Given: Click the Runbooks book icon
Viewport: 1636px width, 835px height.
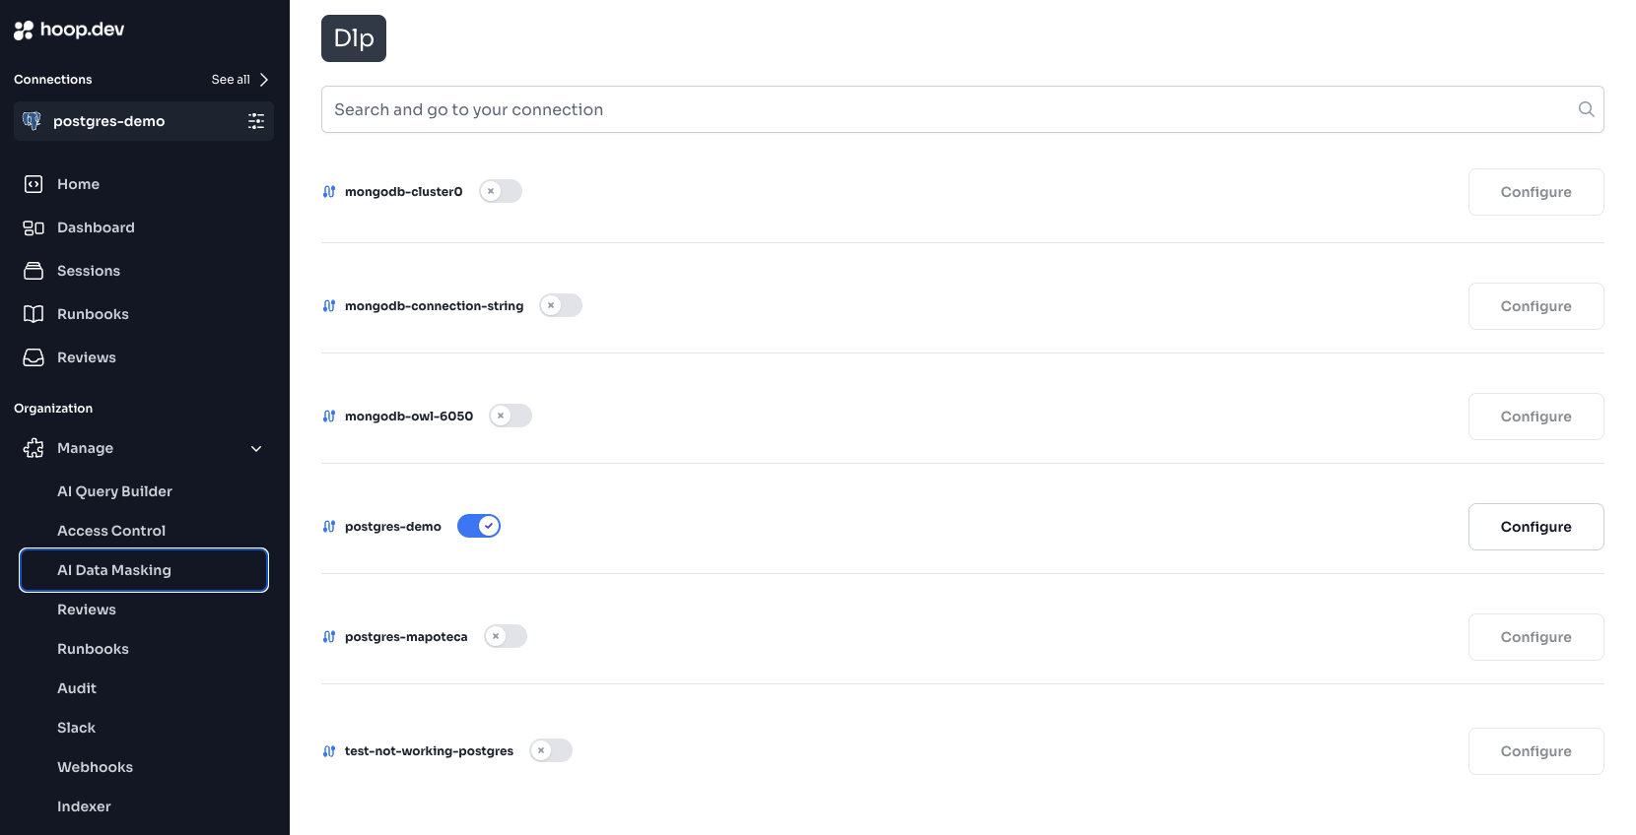Looking at the screenshot, I should click(34, 314).
